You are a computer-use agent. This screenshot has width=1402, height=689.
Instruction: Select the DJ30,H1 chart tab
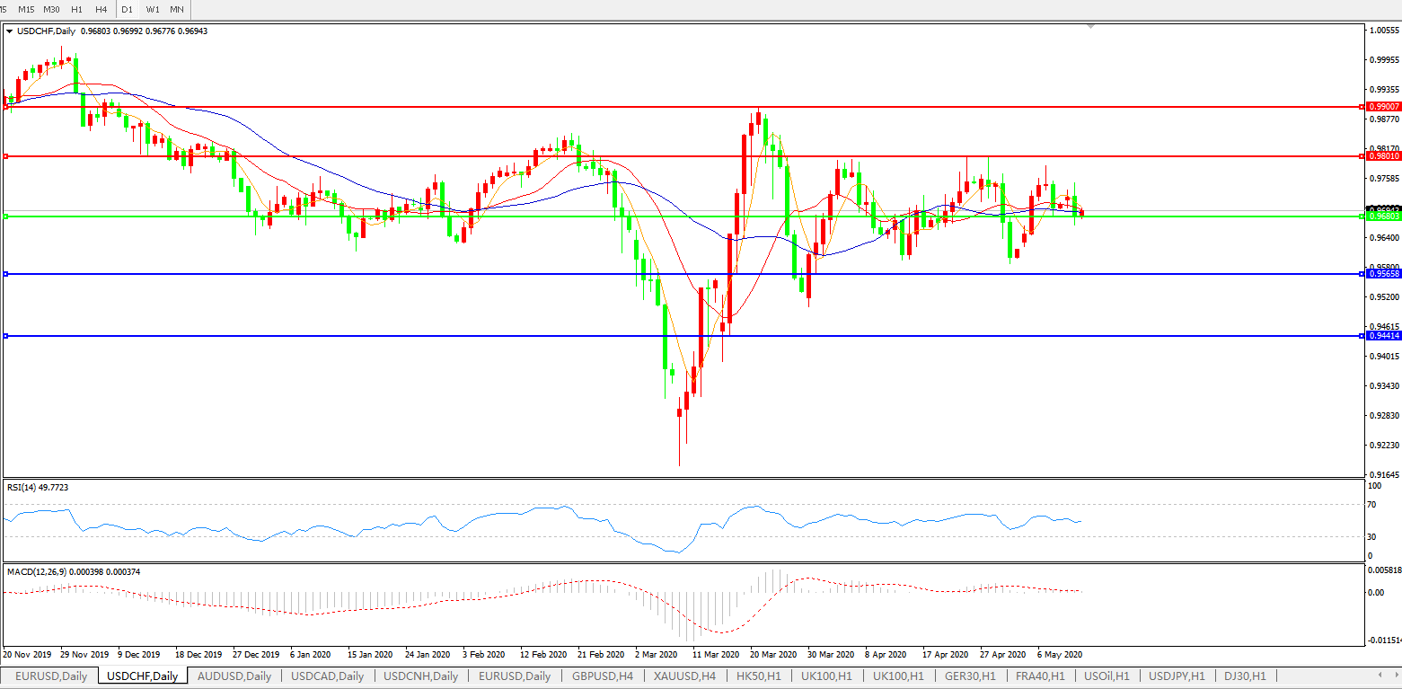coord(1244,676)
